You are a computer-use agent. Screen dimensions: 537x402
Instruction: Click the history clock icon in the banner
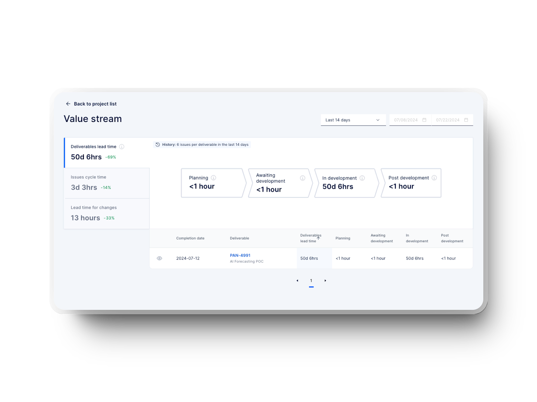coord(157,145)
